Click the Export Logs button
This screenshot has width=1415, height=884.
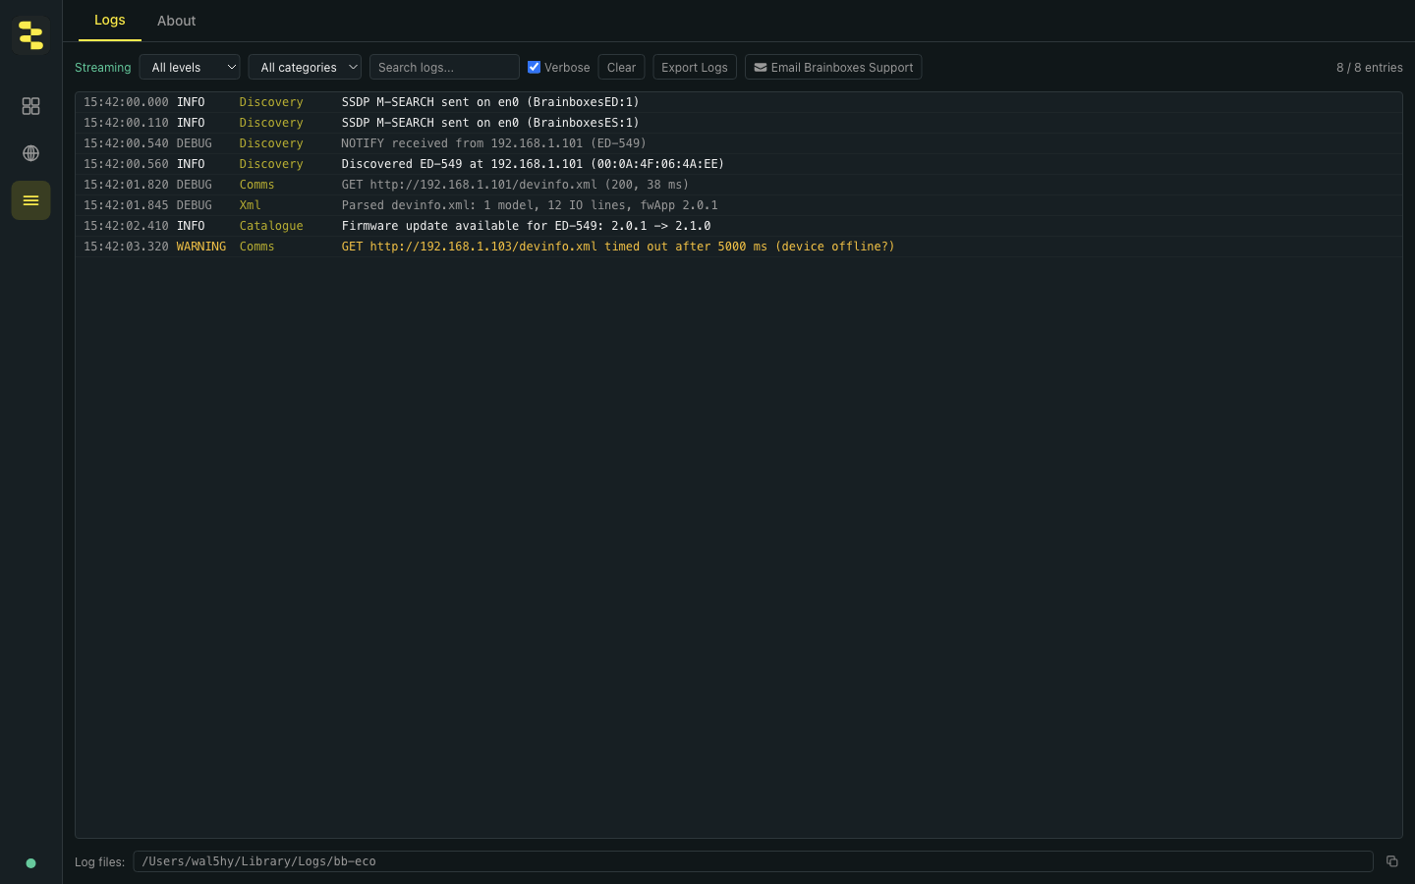[695, 67]
